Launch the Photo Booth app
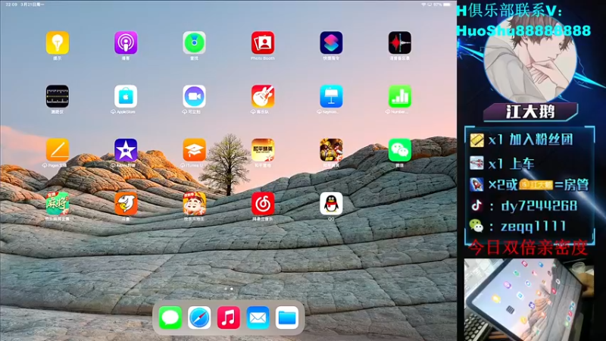 [x=263, y=42]
